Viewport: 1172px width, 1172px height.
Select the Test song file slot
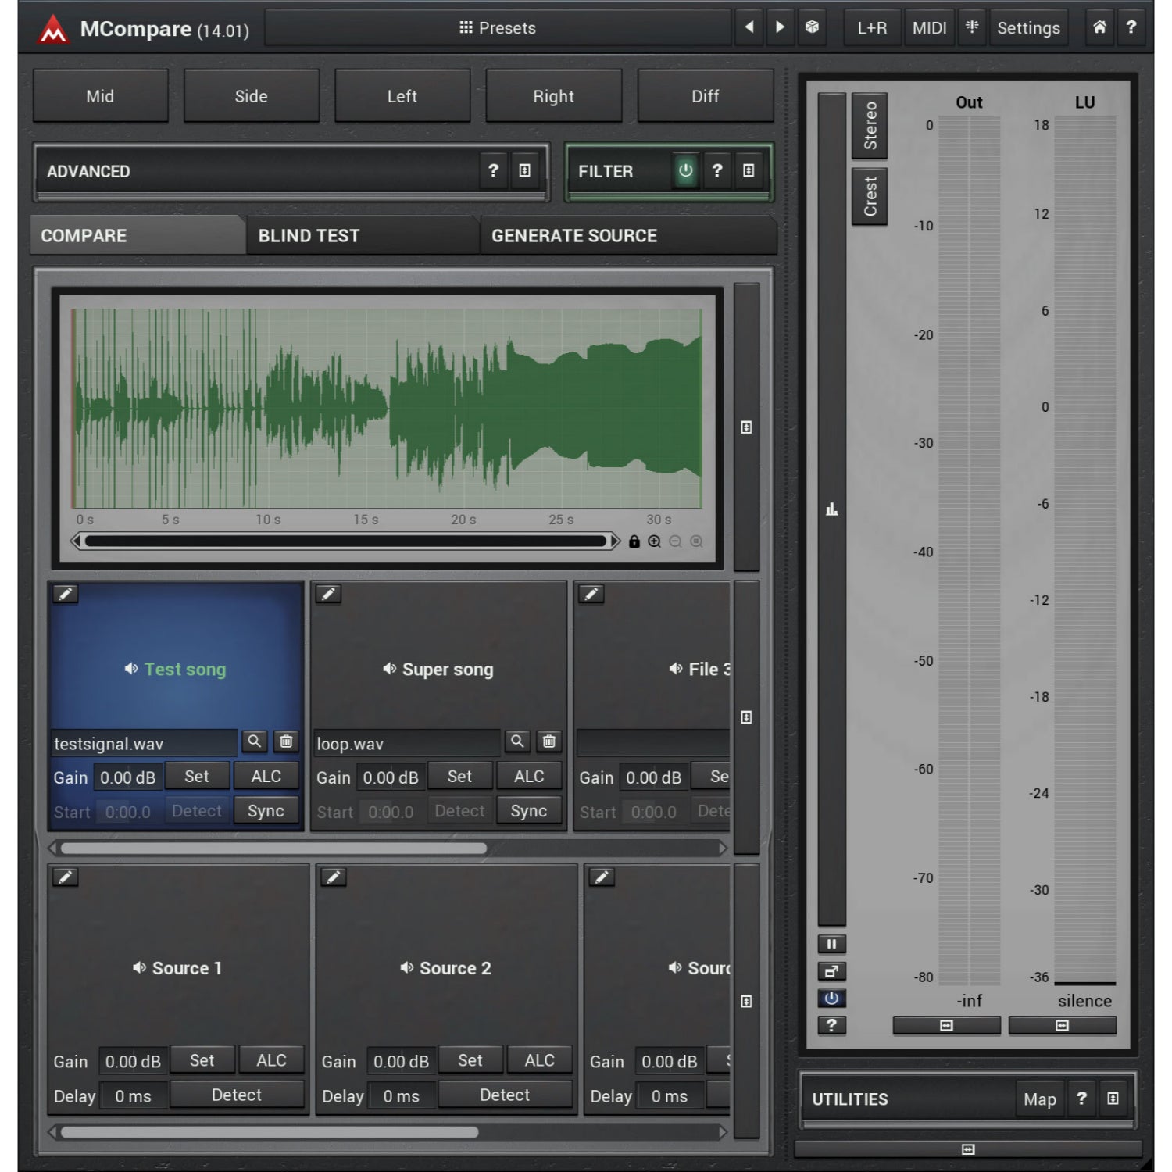176,669
